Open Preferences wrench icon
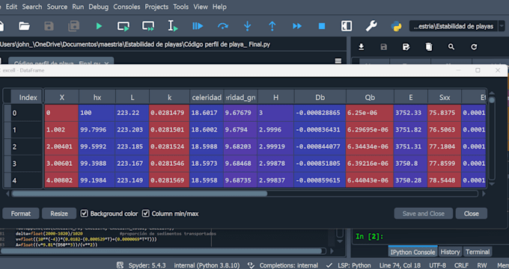This screenshot has height=269, width=509. point(371,26)
